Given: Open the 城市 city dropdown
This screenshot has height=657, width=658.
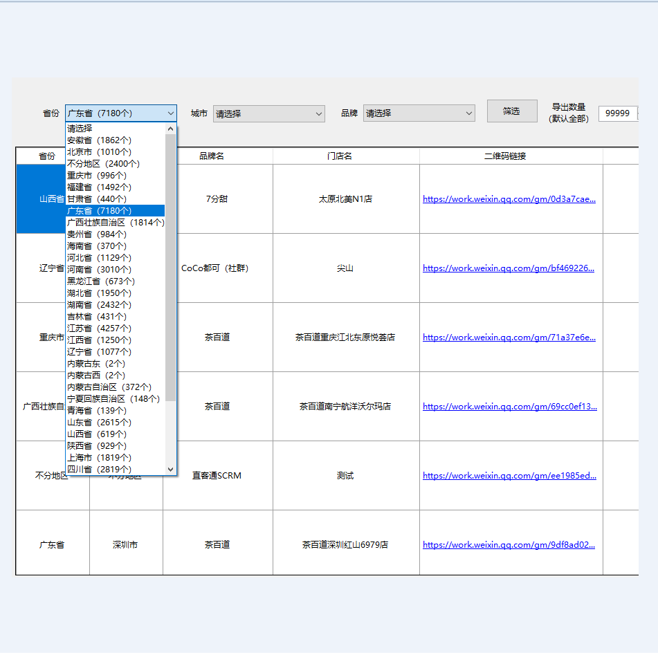Looking at the screenshot, I should point(268,114).
